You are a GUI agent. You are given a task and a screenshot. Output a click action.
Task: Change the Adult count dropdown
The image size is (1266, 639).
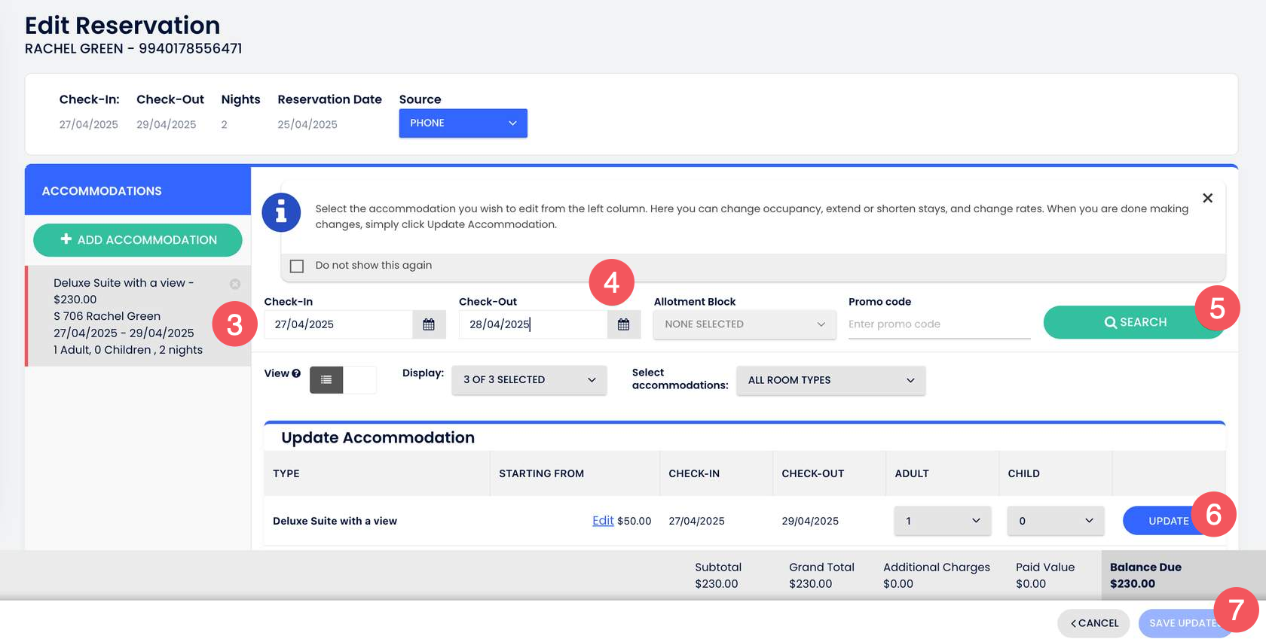[x=942, y=521]
